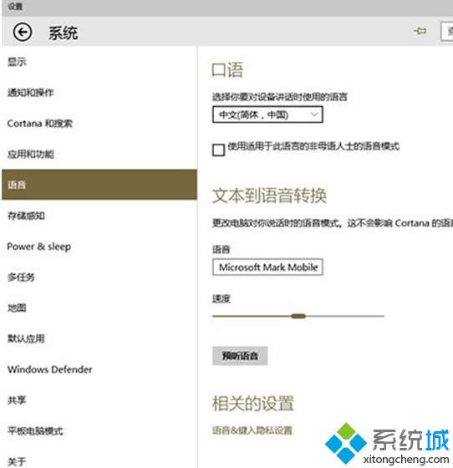Select Cortana 和搜索 sidebar item
453x468 pixels.
40,124
